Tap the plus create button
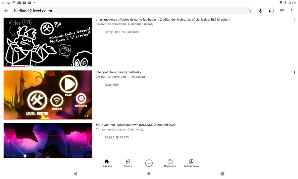 click(149, 163)
